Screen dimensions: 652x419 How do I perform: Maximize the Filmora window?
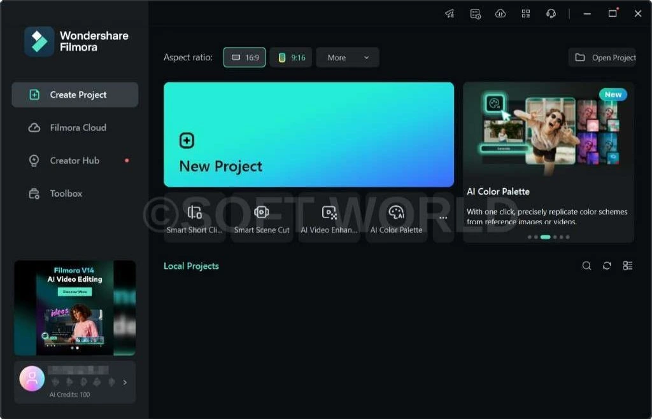(613, 14)
